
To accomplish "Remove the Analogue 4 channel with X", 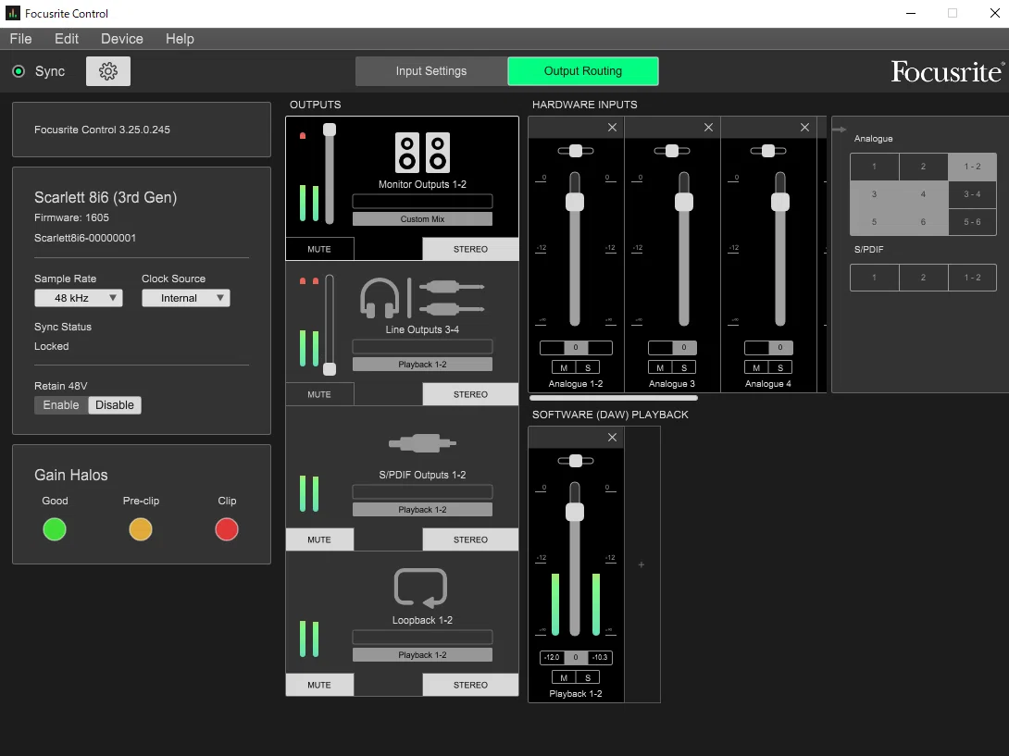I will click(x=804, y=128).
